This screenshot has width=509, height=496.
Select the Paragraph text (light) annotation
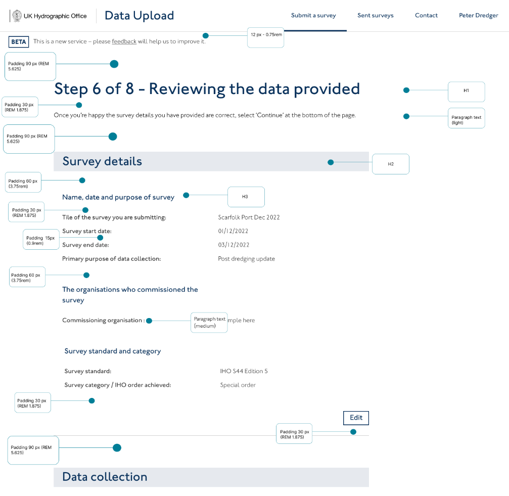(x=466, y=120)
